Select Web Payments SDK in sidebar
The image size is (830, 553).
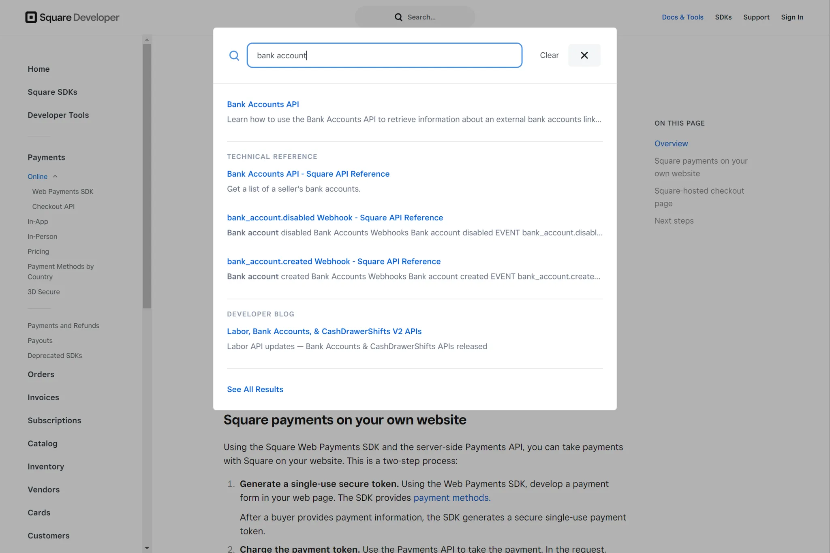[63, 191]
